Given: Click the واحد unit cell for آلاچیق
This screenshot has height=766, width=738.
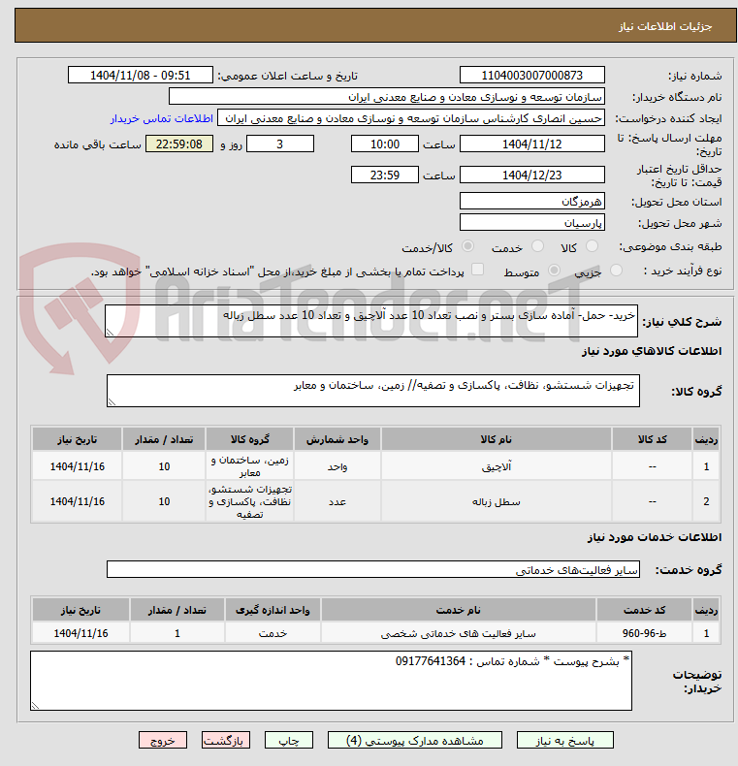Looking at the screenshot, I should pos(337,466).
